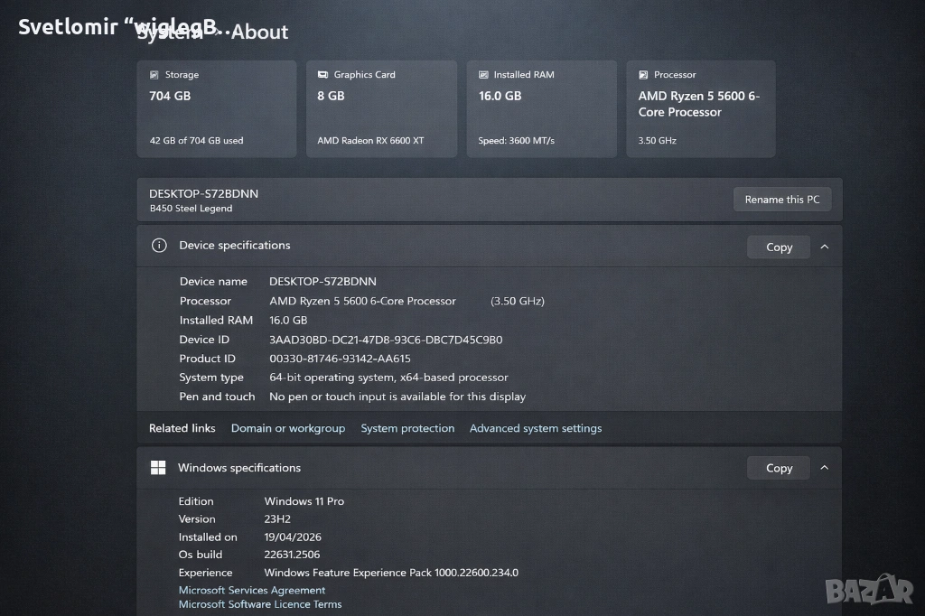The width and height of the screenshot is (925, 616).
Task: Collapse the Windows specifications section
Action: point(824,468)
